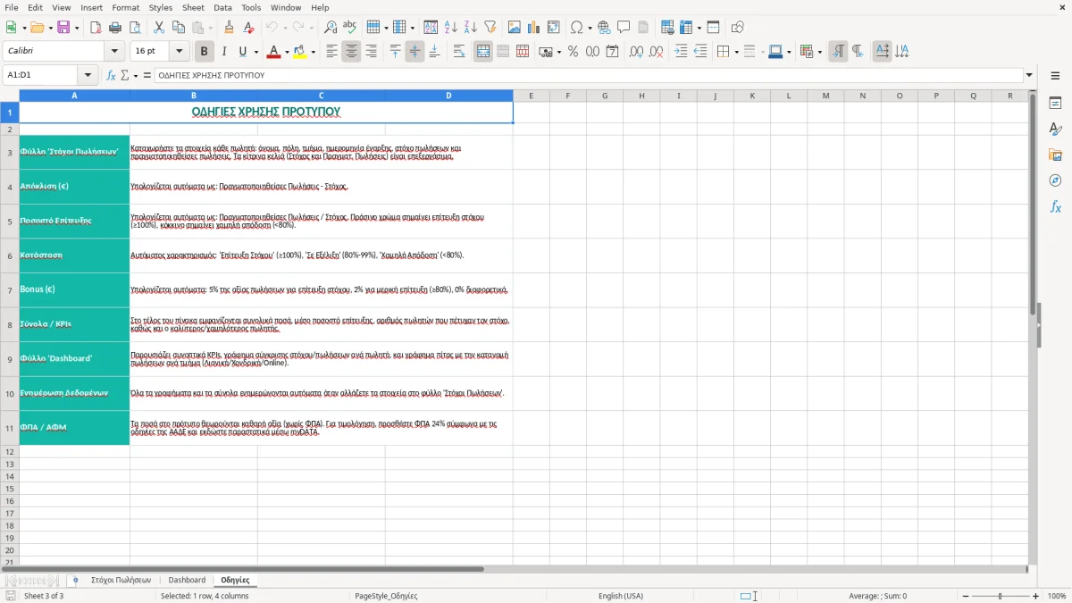Click the Function Wizard fx icon
This screenshot has height=603, width=1072.
pyautogui.click(x=111, y=76)
